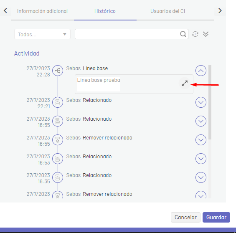
Task: Switch to the Información adicional tab
Action: click(43, 11)
